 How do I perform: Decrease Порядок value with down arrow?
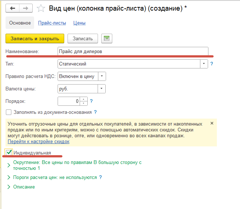pos(84,103)
